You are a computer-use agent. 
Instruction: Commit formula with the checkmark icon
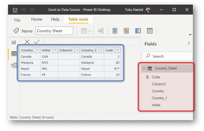(37, 42)
